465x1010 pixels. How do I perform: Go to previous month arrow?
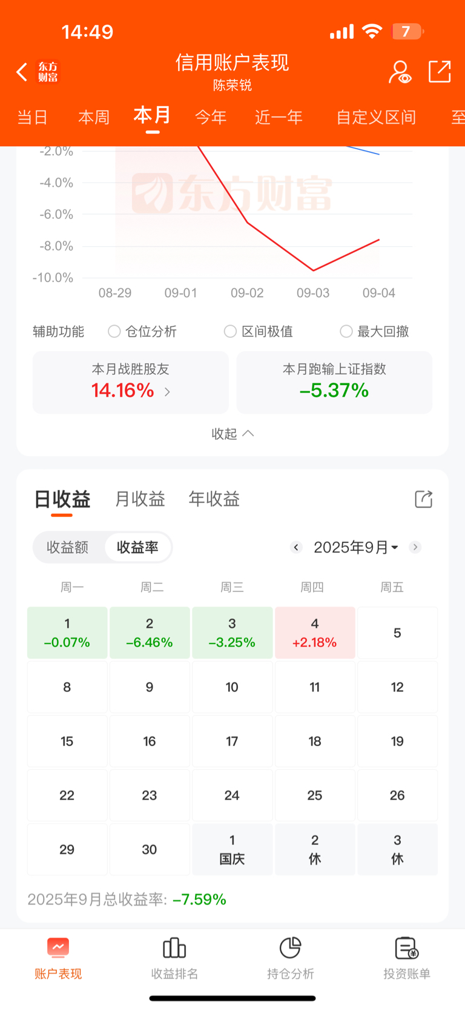pos(296,547)
